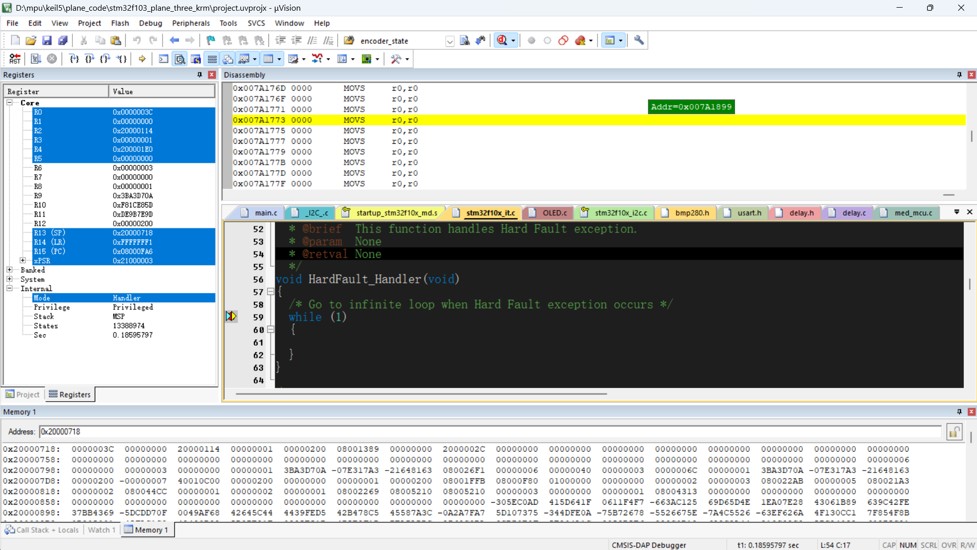The height and width of the screenshot is (550, 977).
Task: Stop program execution
Action: 52,59
